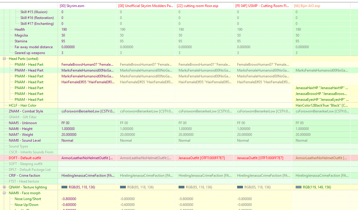Click Nose Up/Down value -0.600000 under USMP column

pyautogui.click(x=244, y=205)
